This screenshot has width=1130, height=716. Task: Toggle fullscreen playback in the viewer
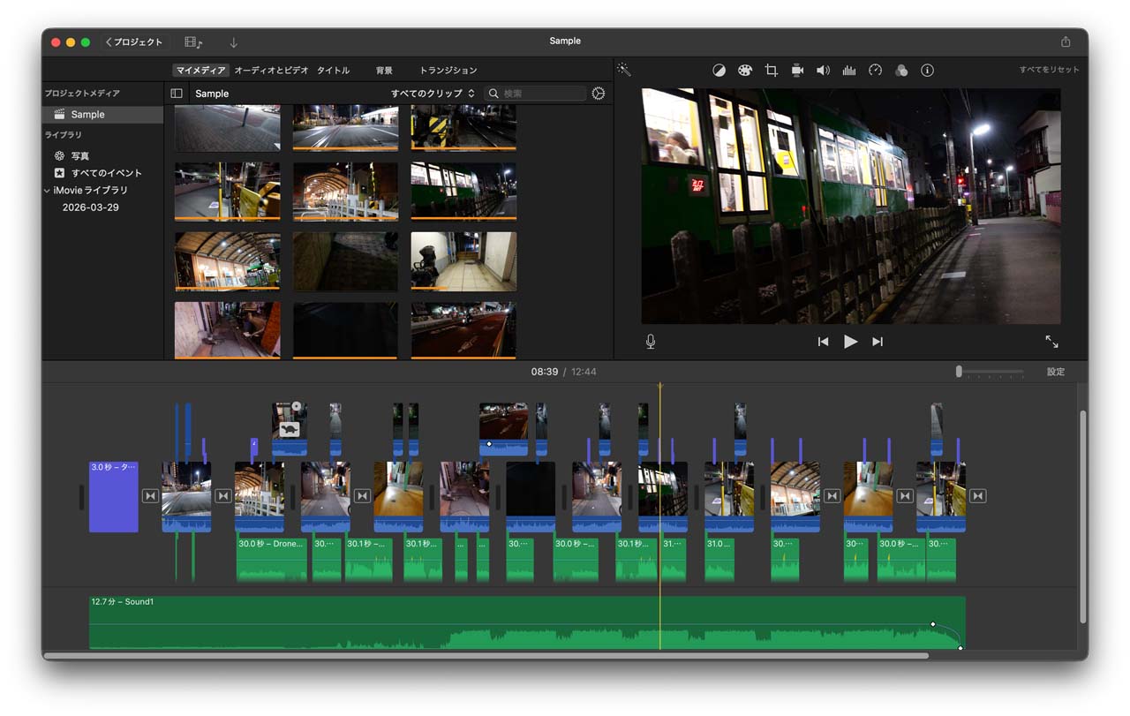(x=1051, y=342)
